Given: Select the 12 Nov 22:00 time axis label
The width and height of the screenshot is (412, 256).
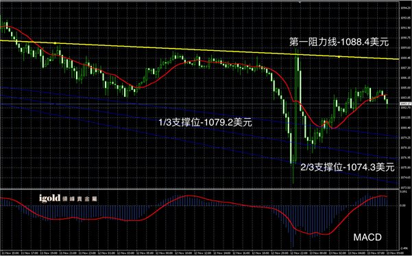Looking at the screenshot, I should pyautogui.click(x=298, y=253).
